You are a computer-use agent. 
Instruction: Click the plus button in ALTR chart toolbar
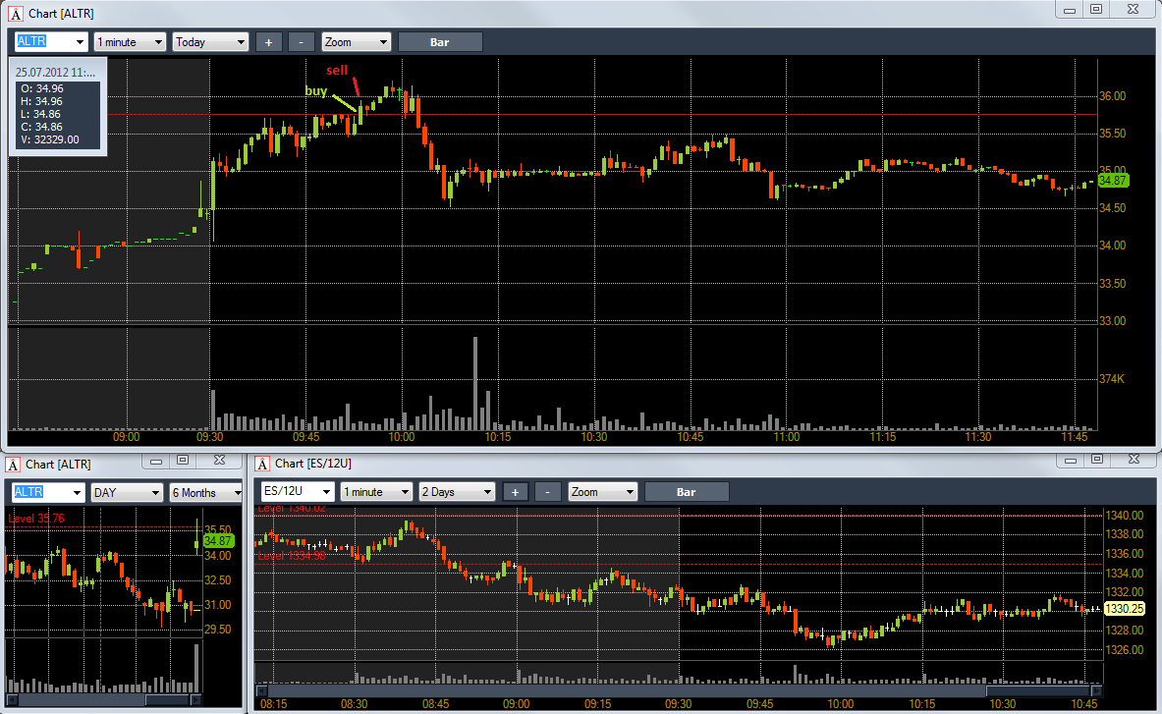(268, 42)
